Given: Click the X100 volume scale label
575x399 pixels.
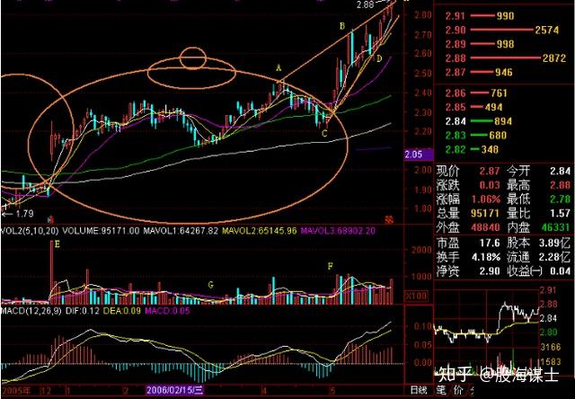Looking at the screenshot, I should pyautogui.click(x=416, y=296).
